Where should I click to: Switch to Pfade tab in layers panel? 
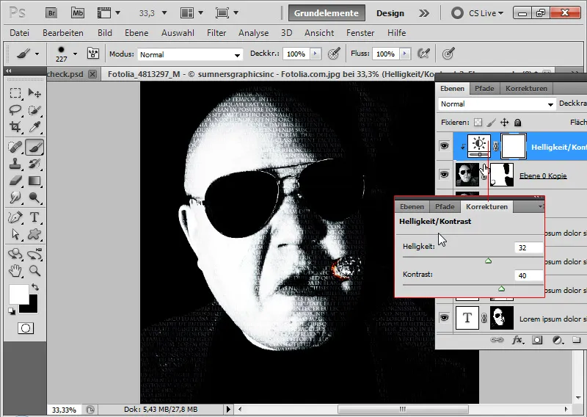(x=484, y=88)
